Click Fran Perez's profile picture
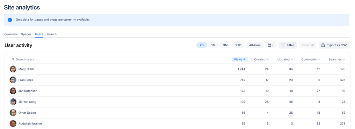The image size is (355, 129). (13, 80)
